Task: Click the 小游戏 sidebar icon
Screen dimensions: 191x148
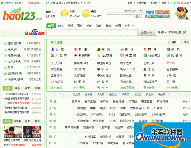Action: click(x=5, y=80)
